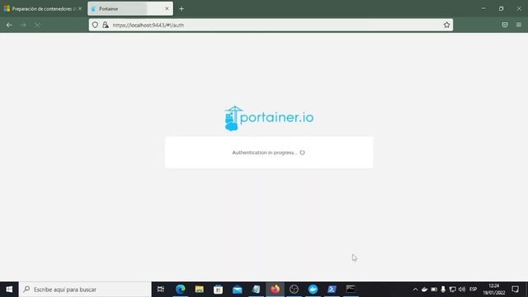The height and width of the screenshot is (297, 528).
Task: Open tracking protection shield icon
Action: (96, 25)
